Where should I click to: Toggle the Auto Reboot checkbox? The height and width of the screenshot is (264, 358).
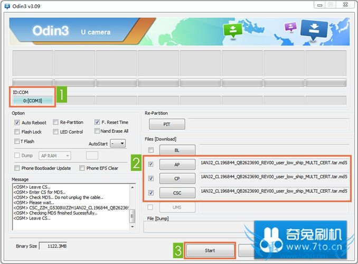17,122
